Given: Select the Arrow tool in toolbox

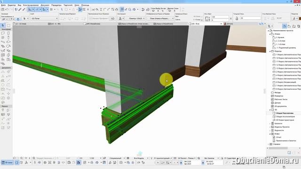Looking at the screenshot, I should (3, 25).
